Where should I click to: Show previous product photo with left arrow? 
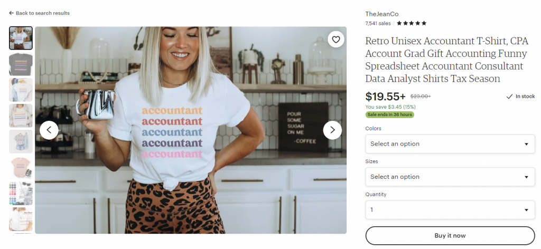click(49, 130)
